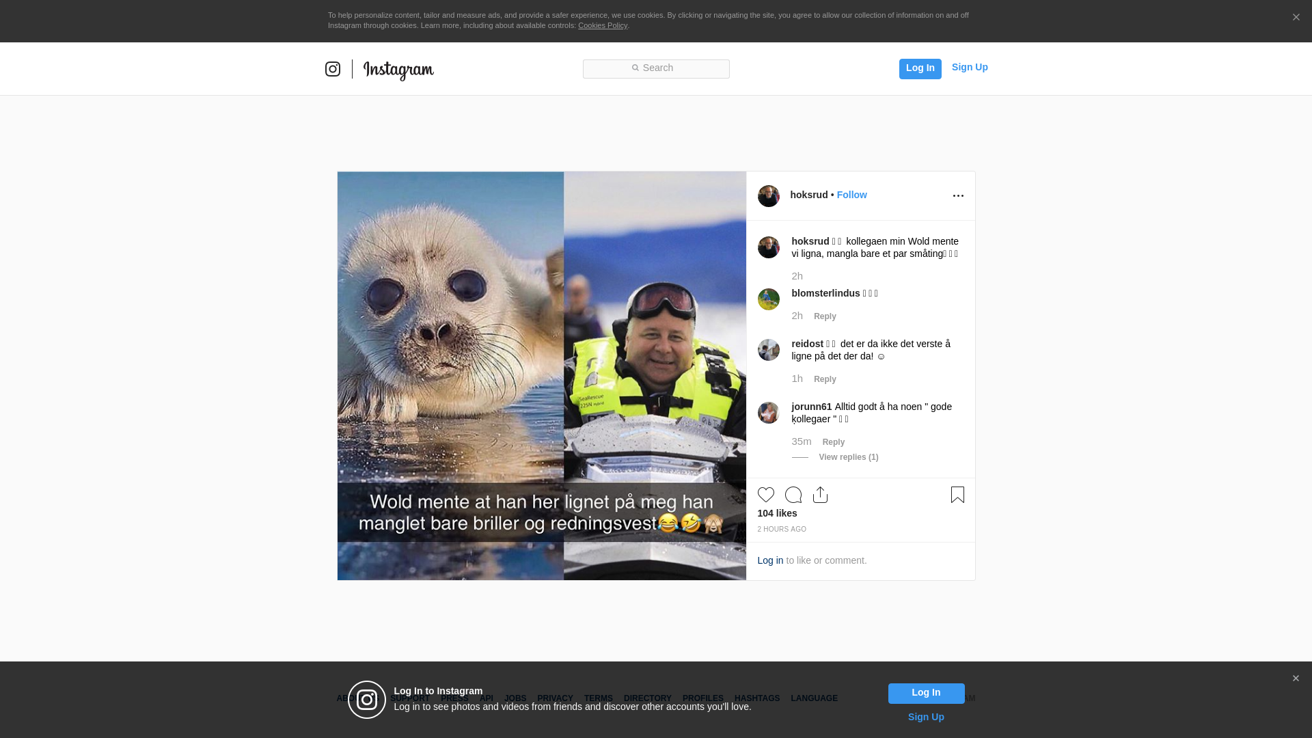Viewport: 1312px width, 738px height.
Task: Expand View replies (1) under jorunn61
Action: (849, 457)
